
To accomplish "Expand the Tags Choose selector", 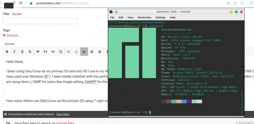I will click(12, 36).
